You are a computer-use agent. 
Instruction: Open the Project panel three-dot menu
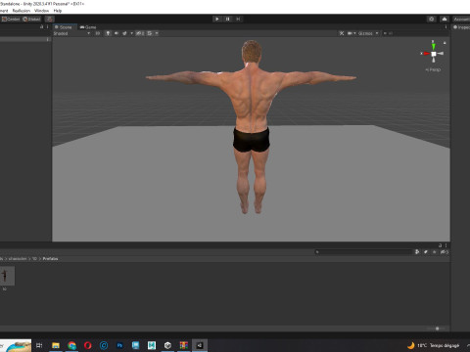(x=446, y=245)
